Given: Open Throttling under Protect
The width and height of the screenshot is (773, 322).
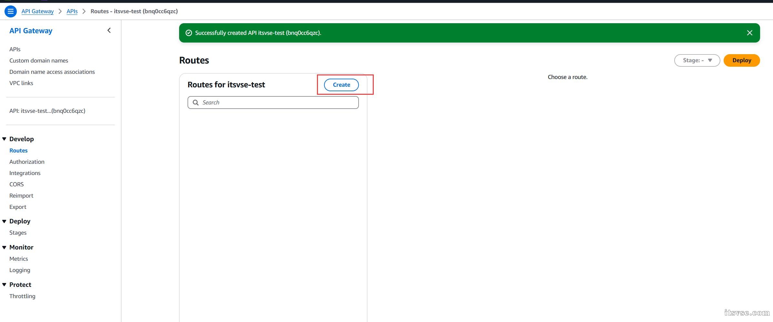Looking at the screenshot, I should point(22,296).
